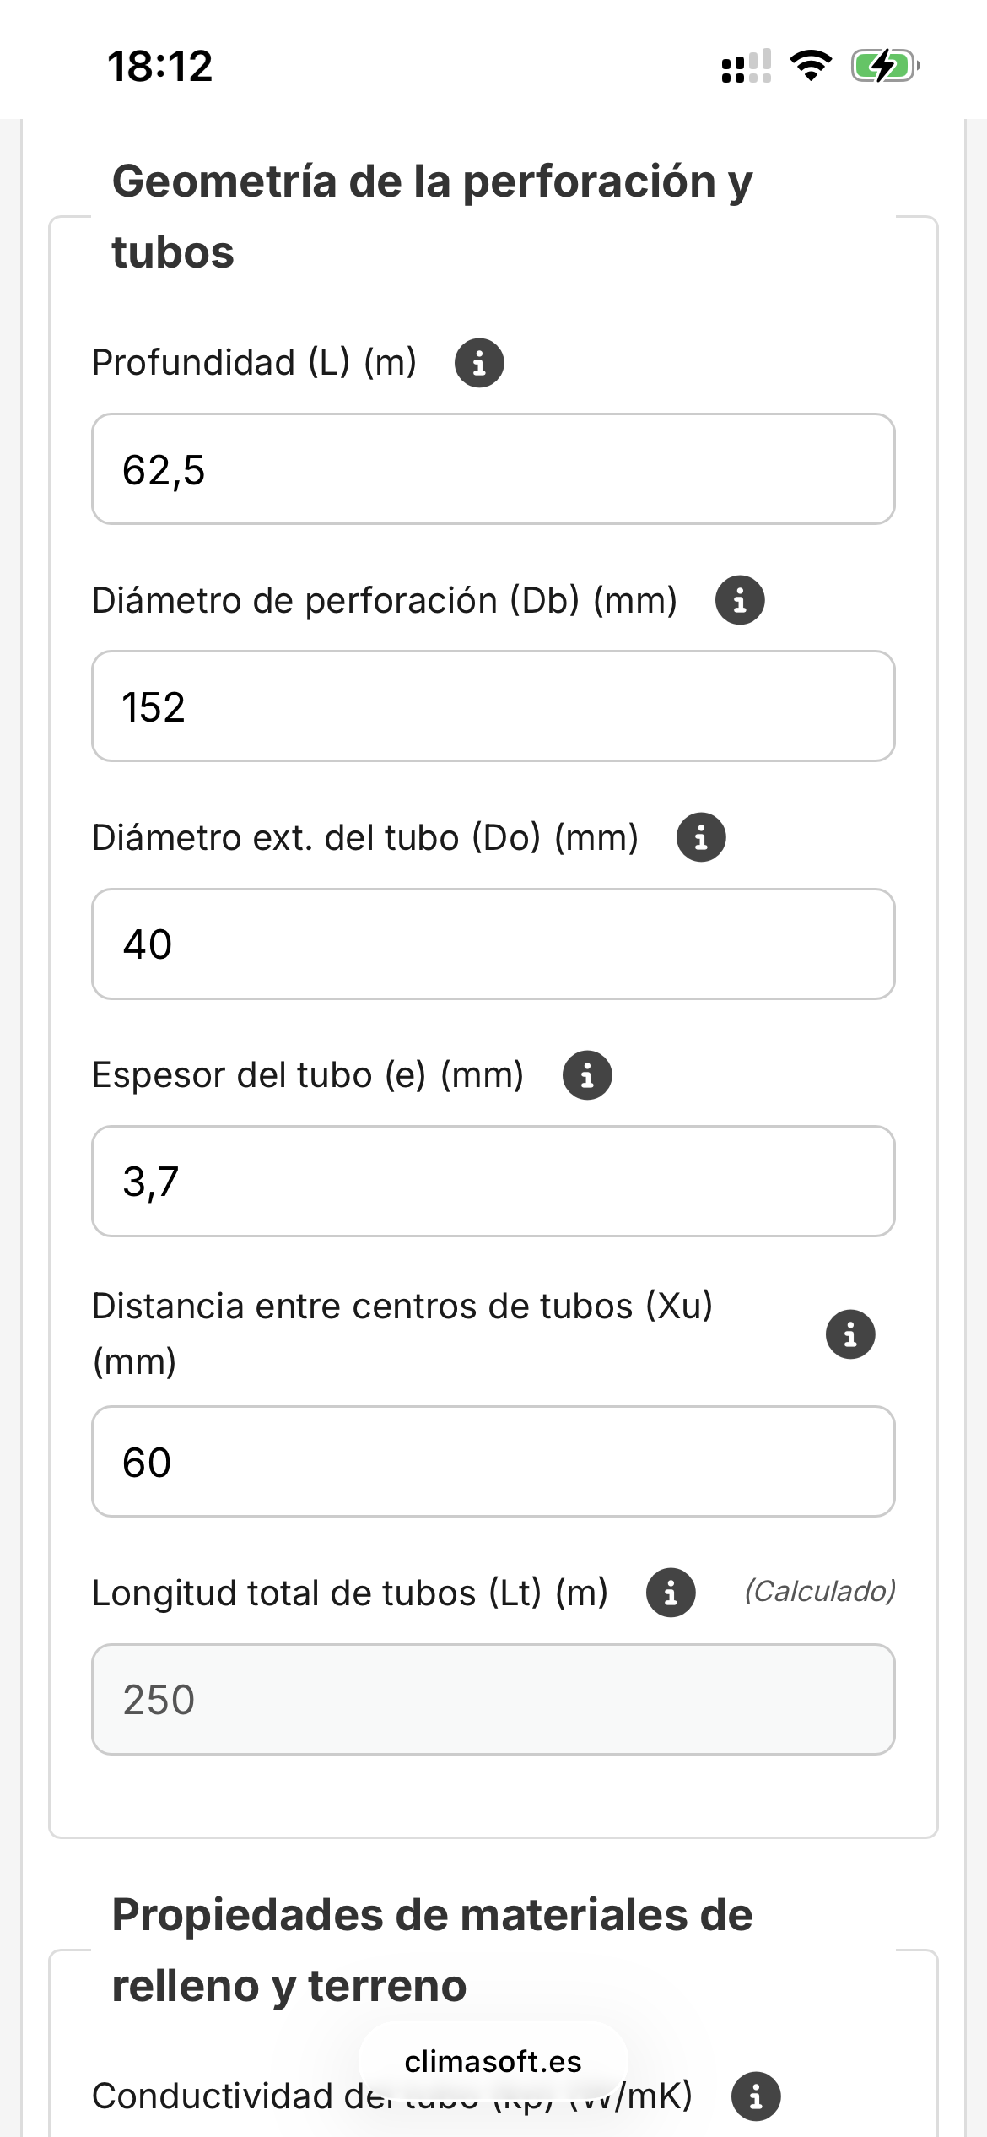Viewport: 987px width, 2137px height.
Task: Tap the Propiedades de materiales heading
Action: [432, 1950]
